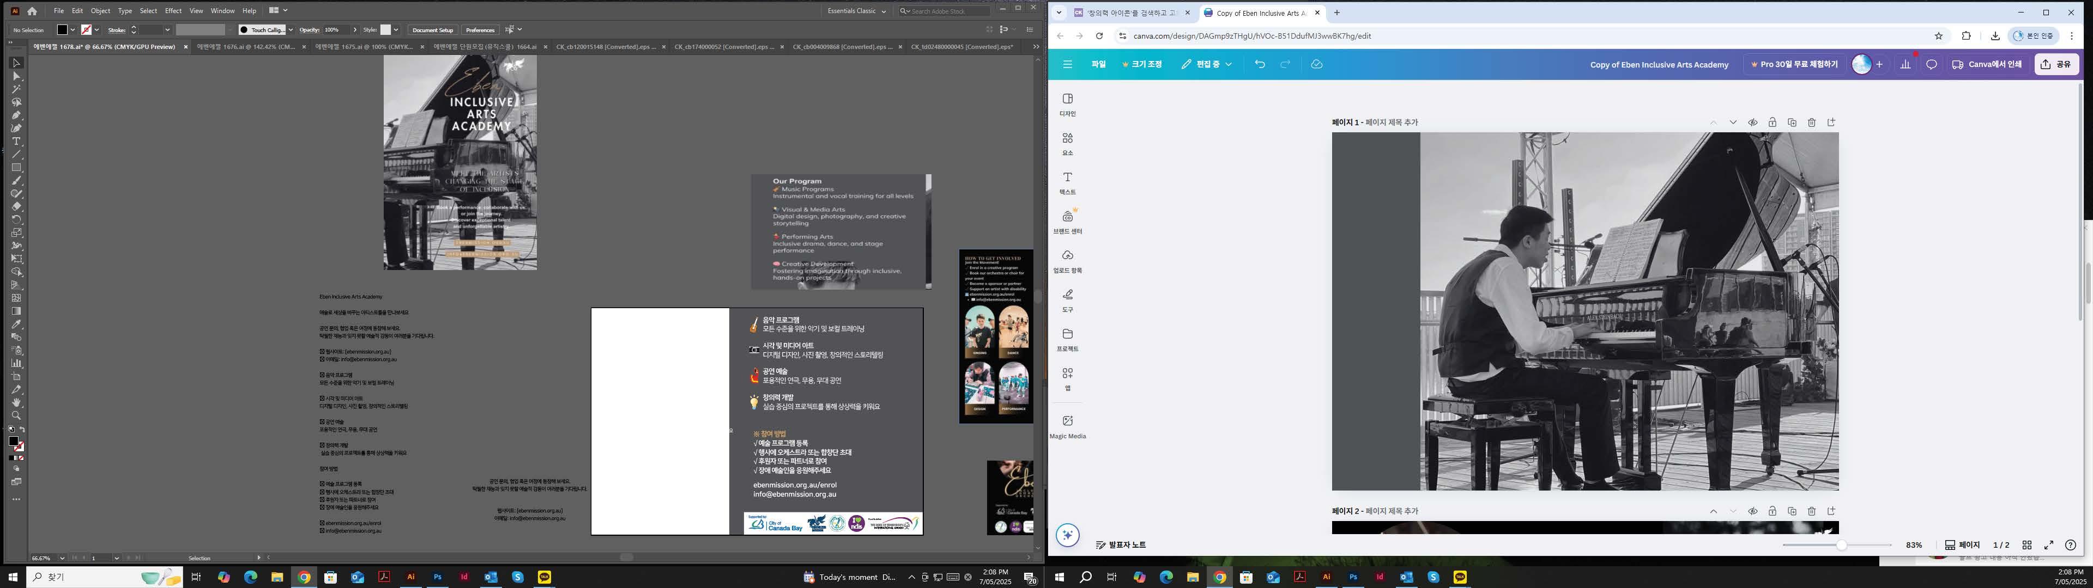Open the 텍스트 text panel in Canva sidebar
Image resolution: width=2093 pixels, height=588 pixels.
1068,183
